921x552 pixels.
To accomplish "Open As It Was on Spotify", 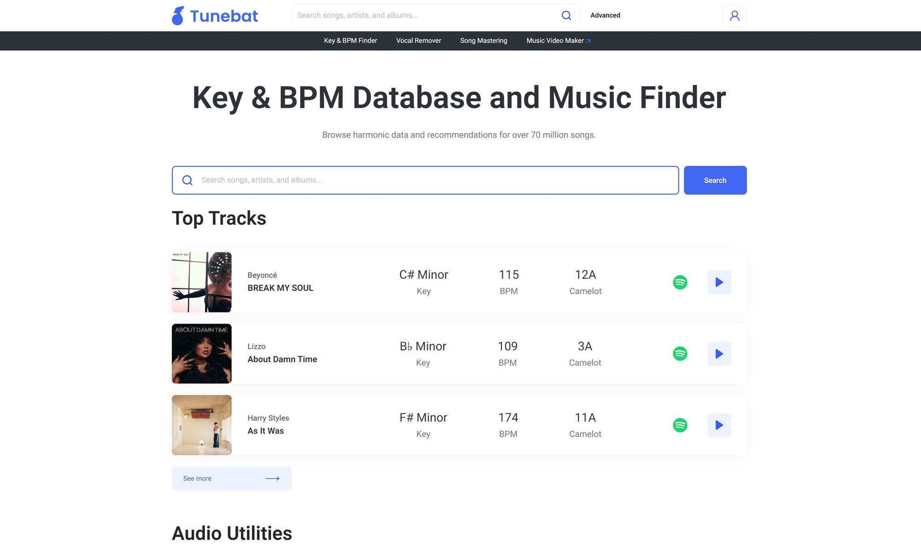I will [680, 425].
